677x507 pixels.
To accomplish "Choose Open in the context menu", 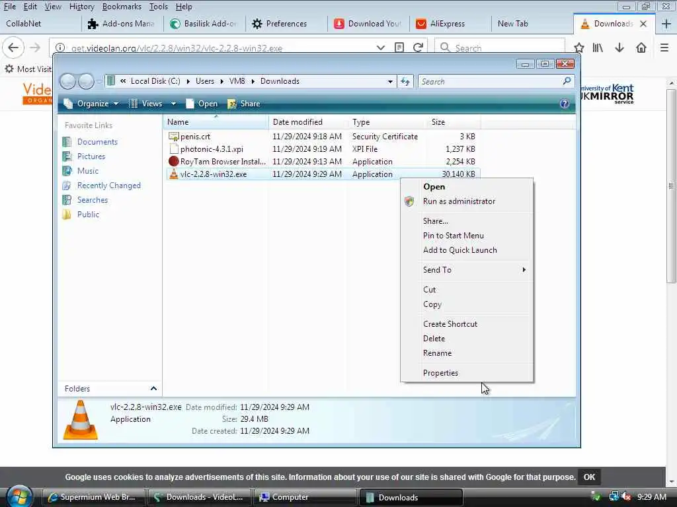I will (x=467, y=187).
